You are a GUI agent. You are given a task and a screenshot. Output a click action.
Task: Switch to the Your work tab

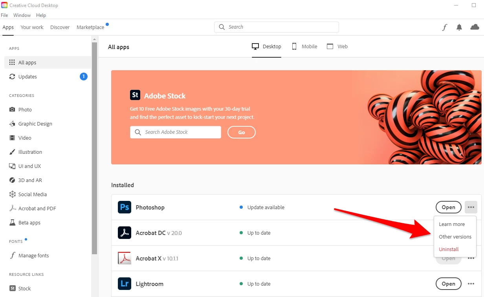(x=32, y=27)
